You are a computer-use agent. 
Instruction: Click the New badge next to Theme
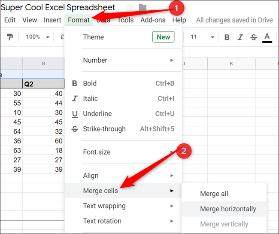[x=163, y=37]
